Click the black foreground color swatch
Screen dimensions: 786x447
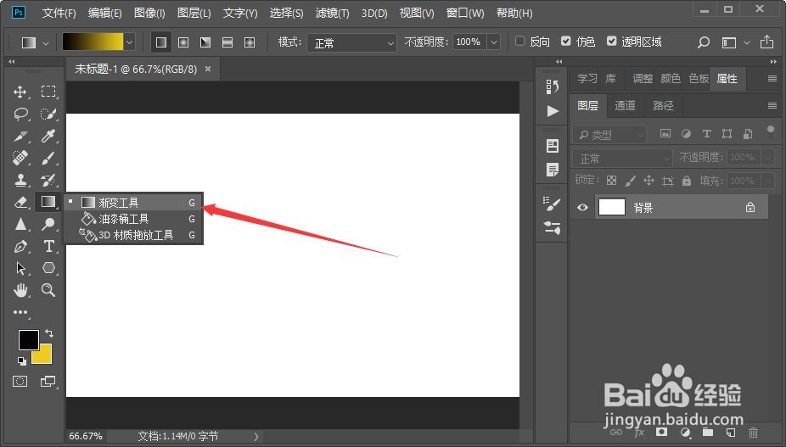[27, 339]
